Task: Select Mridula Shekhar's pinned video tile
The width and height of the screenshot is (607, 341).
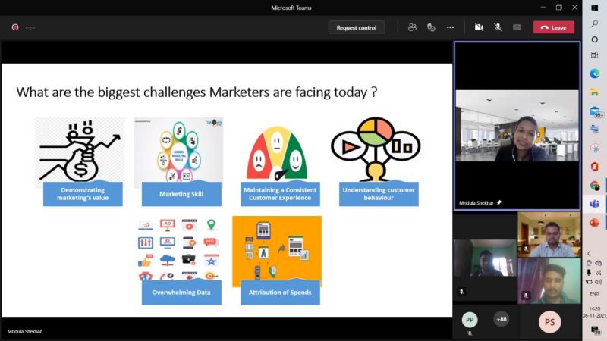Action: click(x=517, y=125)
